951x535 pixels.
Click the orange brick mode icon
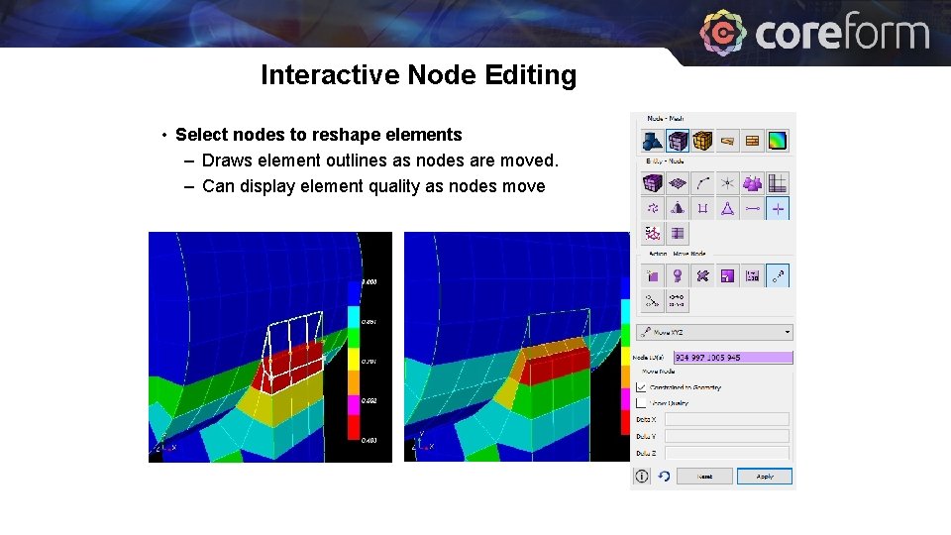pyautogui.click(x=752, y=141)
